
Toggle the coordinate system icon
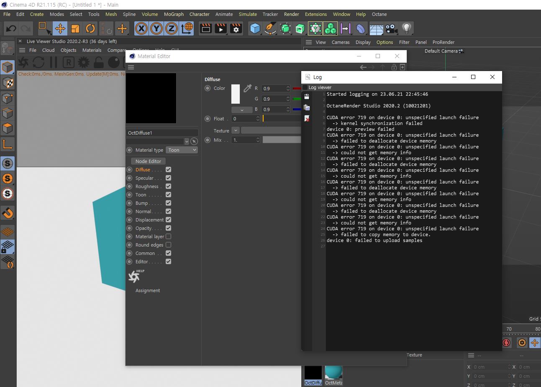tap(187, 28)
